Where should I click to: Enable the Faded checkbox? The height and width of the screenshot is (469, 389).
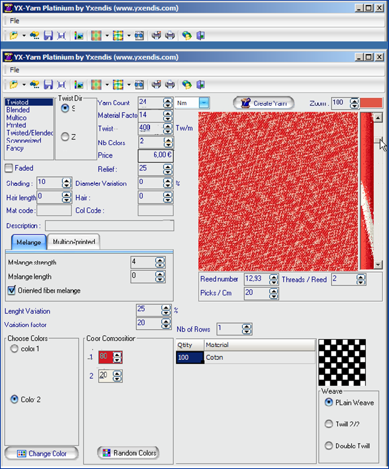point(9,168)
